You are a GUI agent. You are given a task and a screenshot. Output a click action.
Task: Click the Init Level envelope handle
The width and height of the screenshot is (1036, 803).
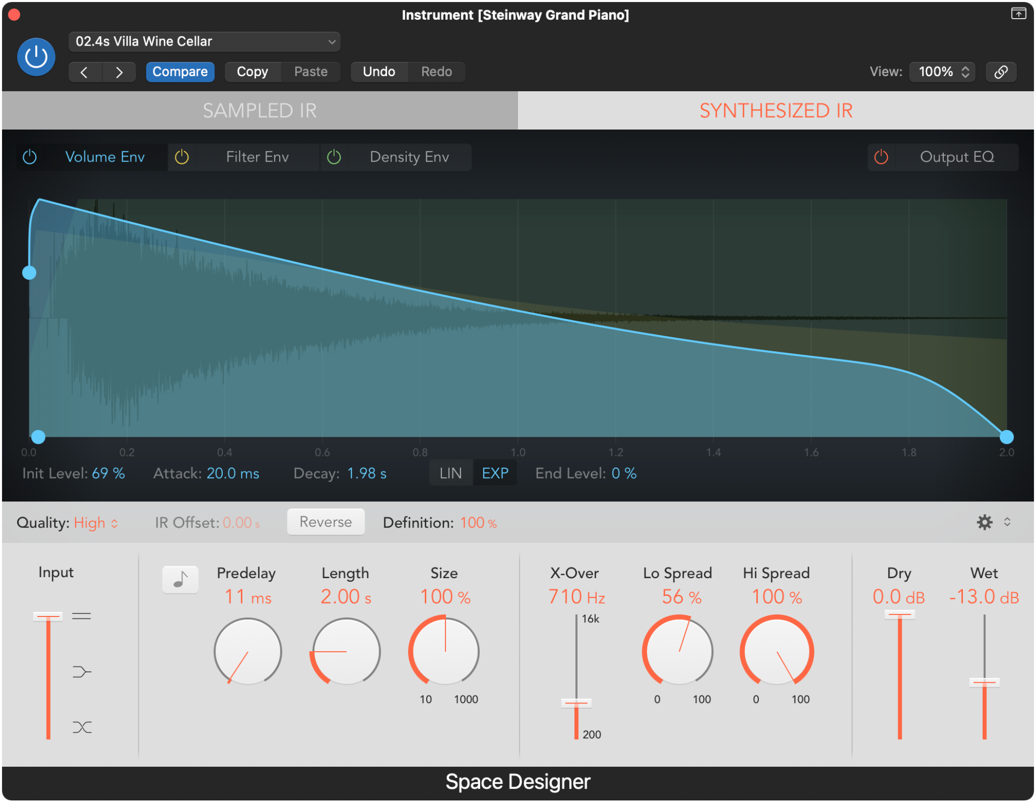(30, 273)
